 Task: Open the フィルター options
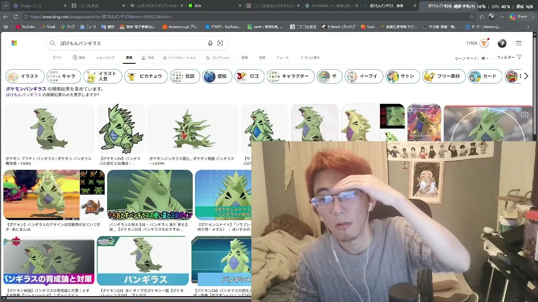[x=509, y=57]
